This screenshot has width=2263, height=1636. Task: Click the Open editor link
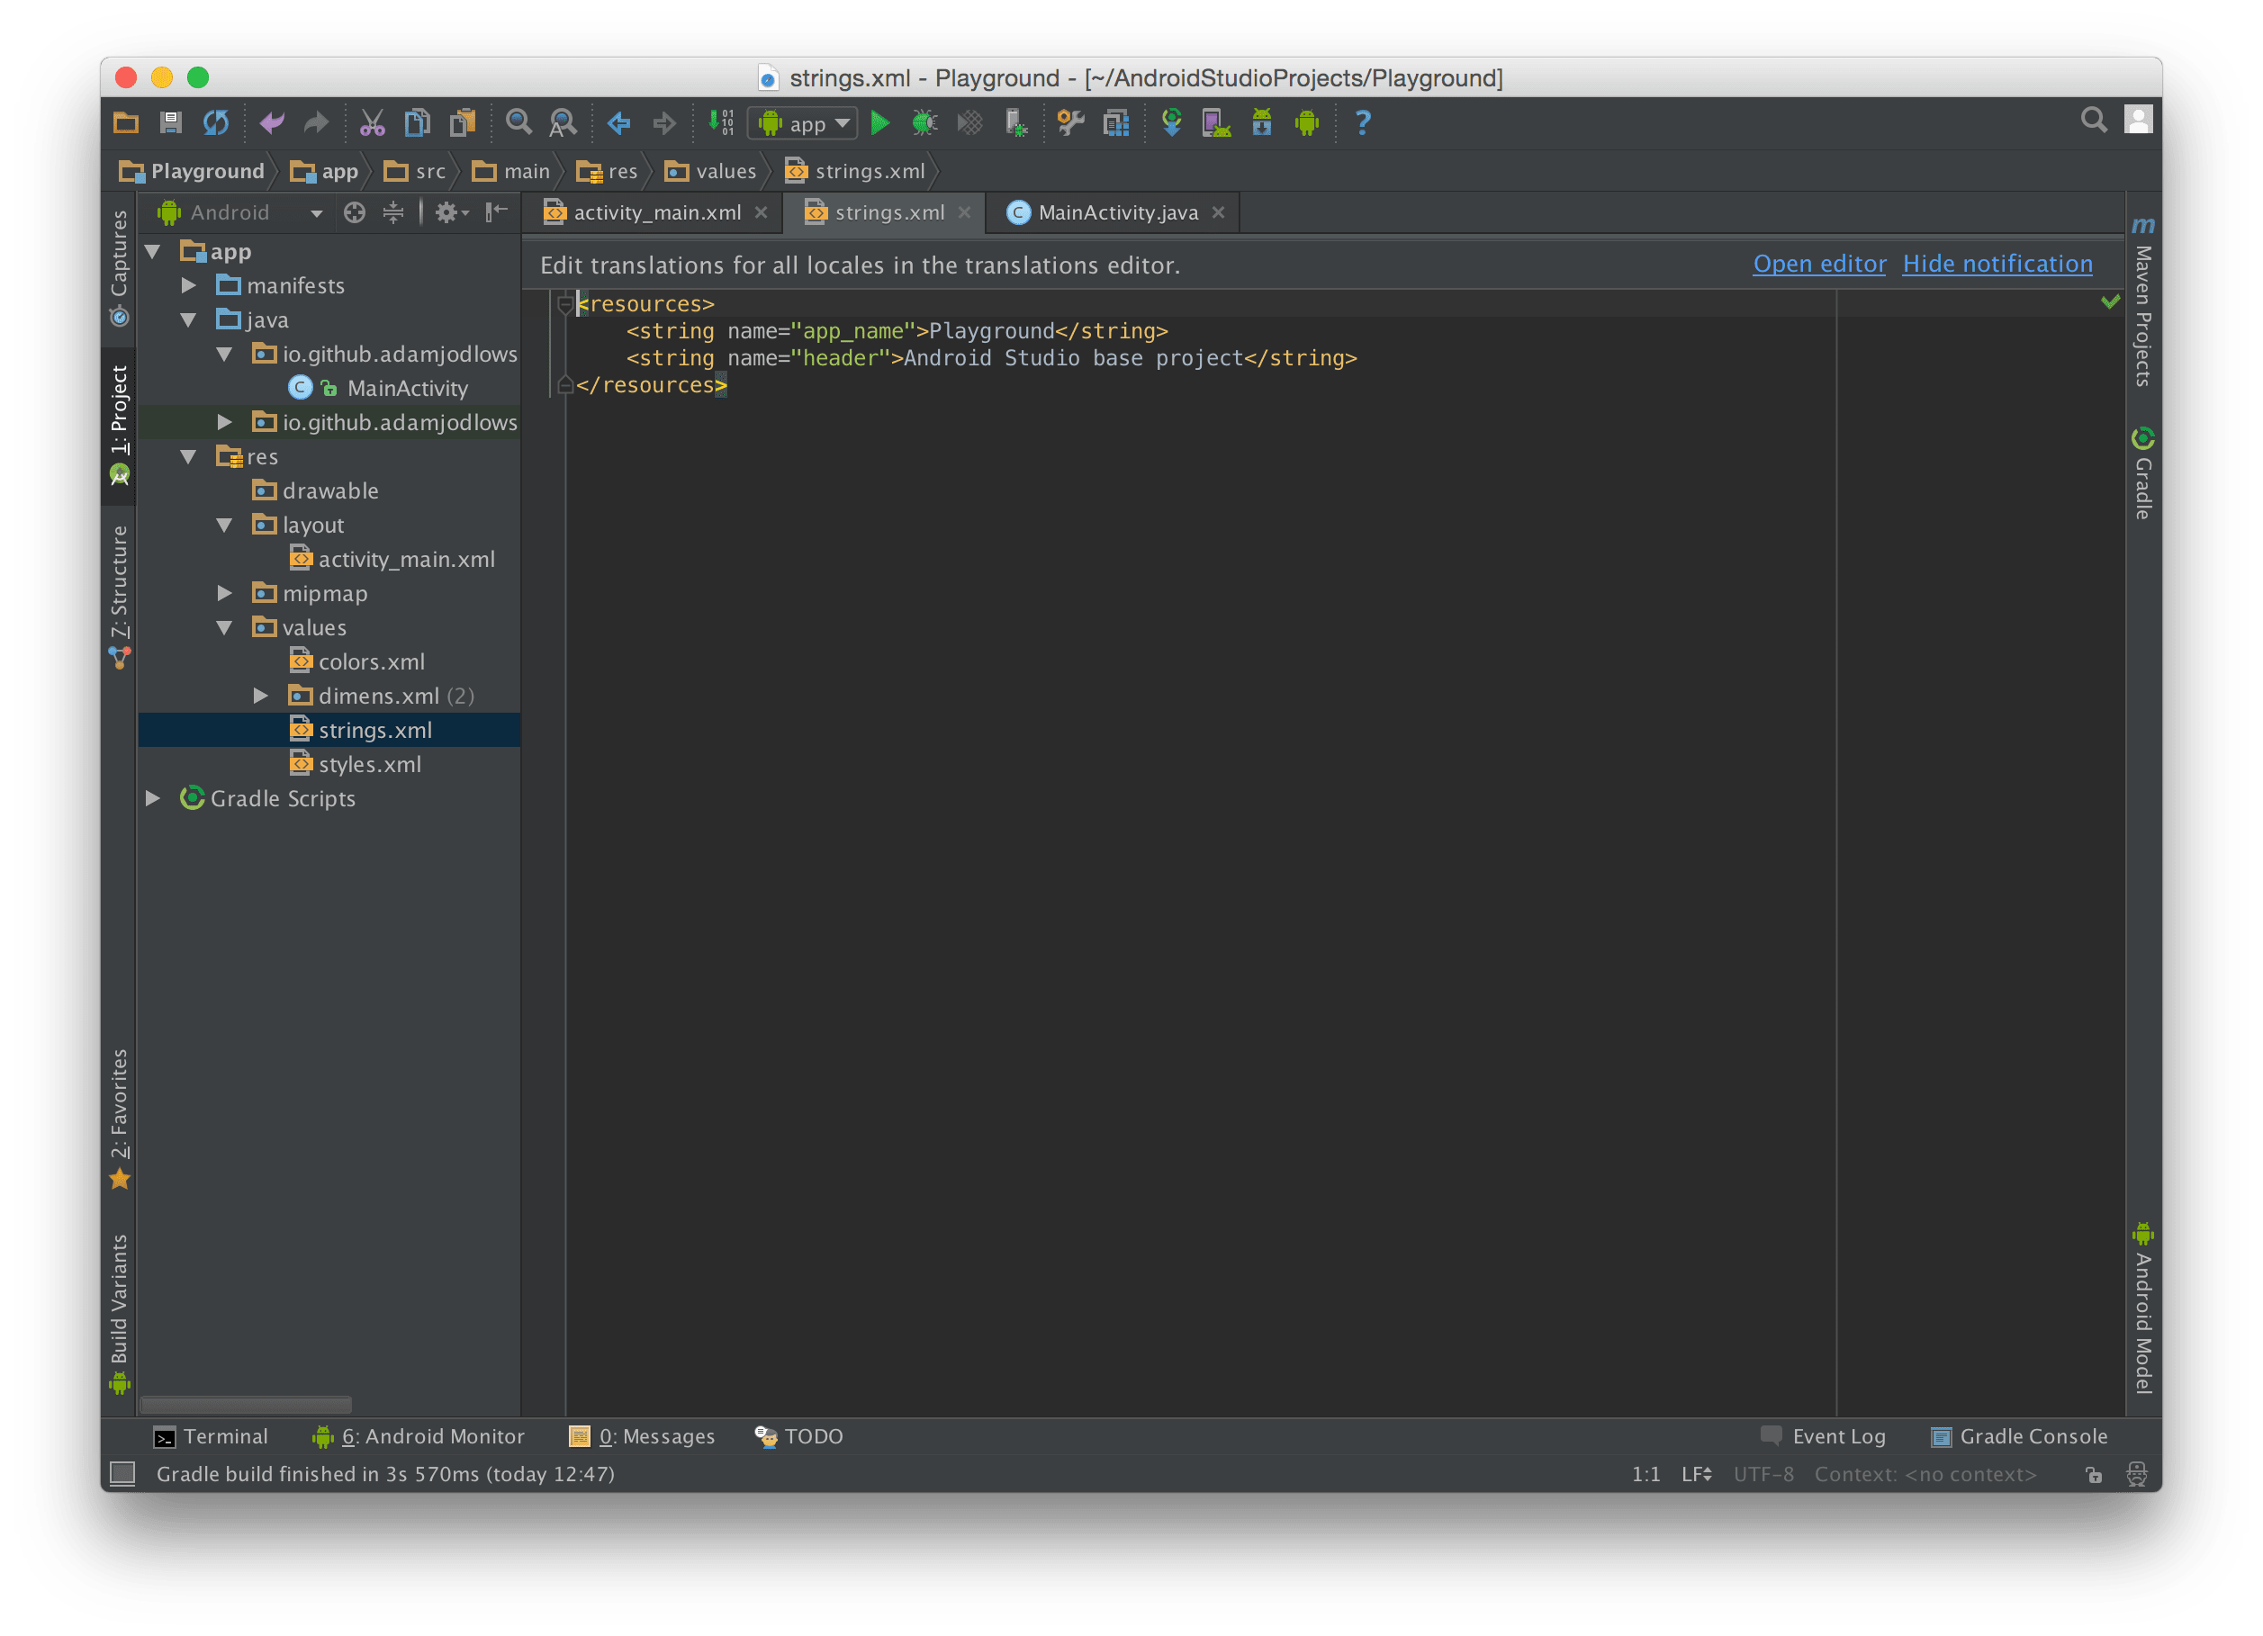pyautogui.click(x=1819, y=265)
